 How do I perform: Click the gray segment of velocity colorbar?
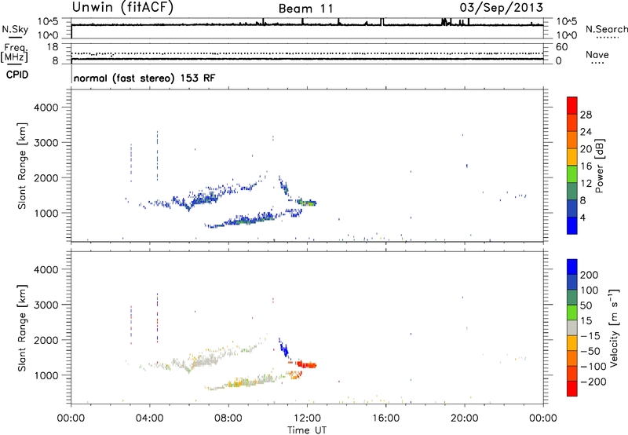pyautogui.click(x=572, y=327)
